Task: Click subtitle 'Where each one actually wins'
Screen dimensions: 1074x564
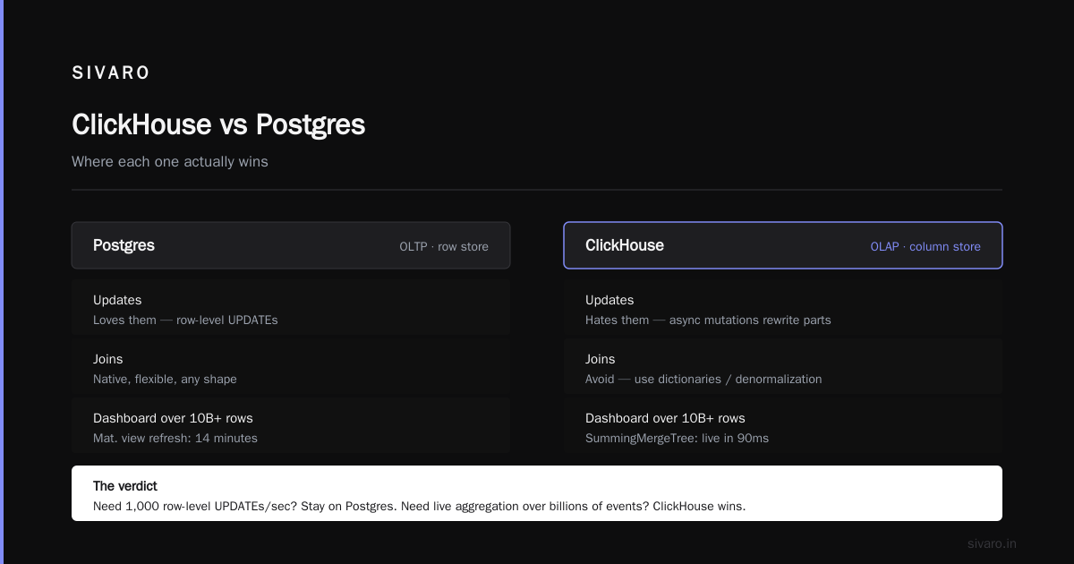Action: [170, 162]
